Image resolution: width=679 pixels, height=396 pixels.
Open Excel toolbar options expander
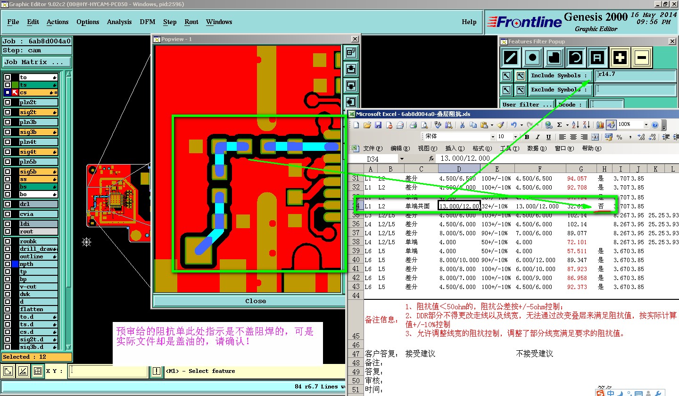pos(664,125)
